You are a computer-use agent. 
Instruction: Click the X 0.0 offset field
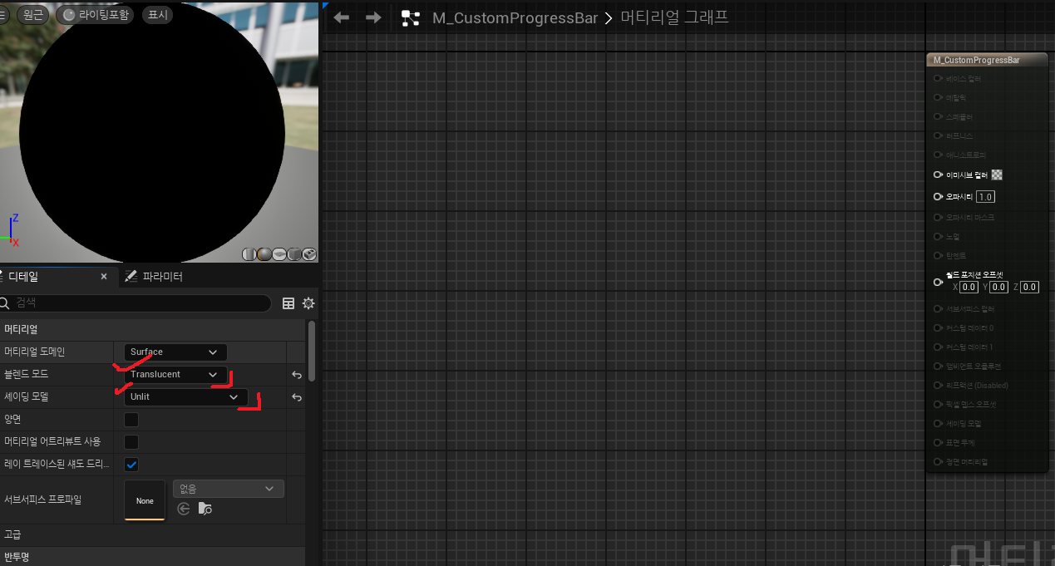(x=969, y=287)
